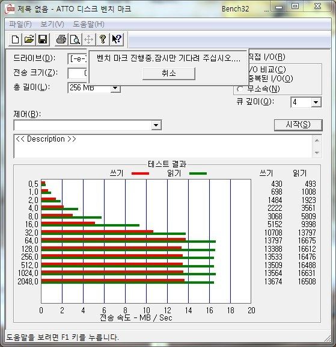This screenshot has width=336, height=347.
Task: Click the write value 13797
Action: point(273,240)
